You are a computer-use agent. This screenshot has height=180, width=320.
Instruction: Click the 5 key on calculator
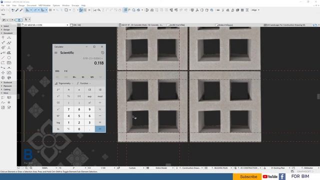coord(79,116)
